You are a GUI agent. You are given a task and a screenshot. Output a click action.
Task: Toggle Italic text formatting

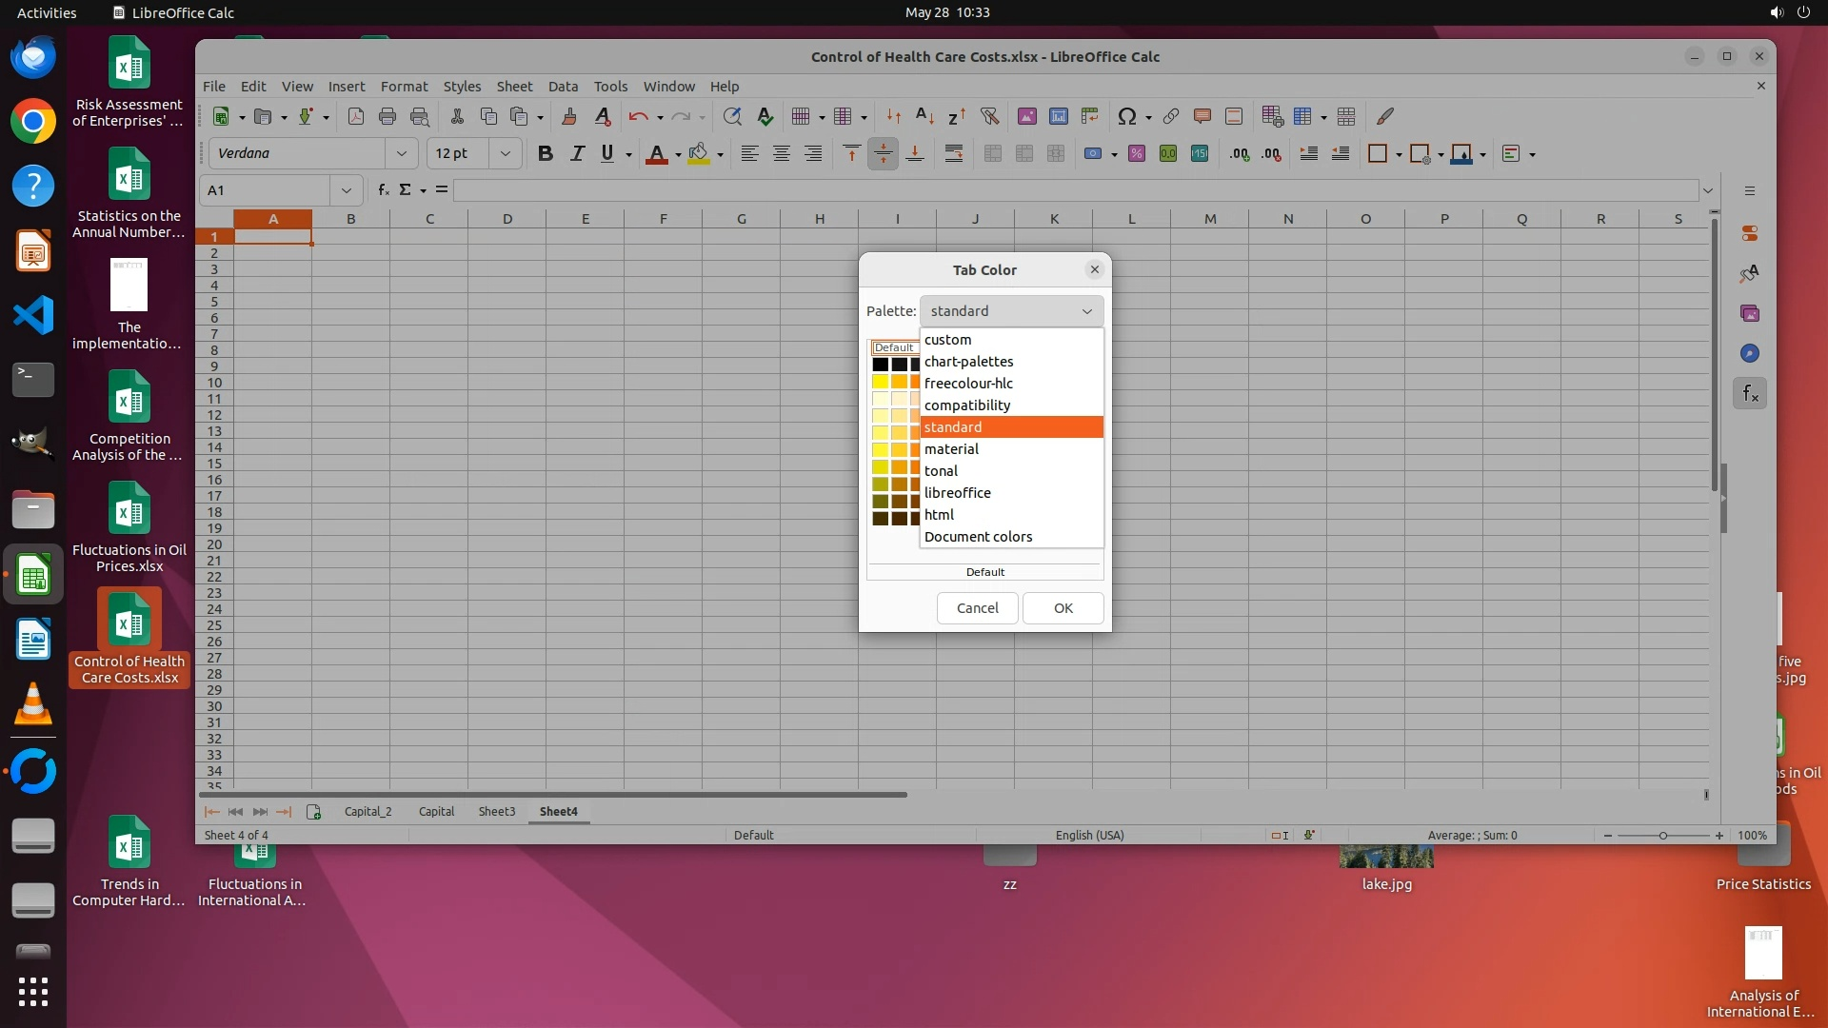pyautogui.click(x=576, y=154)
